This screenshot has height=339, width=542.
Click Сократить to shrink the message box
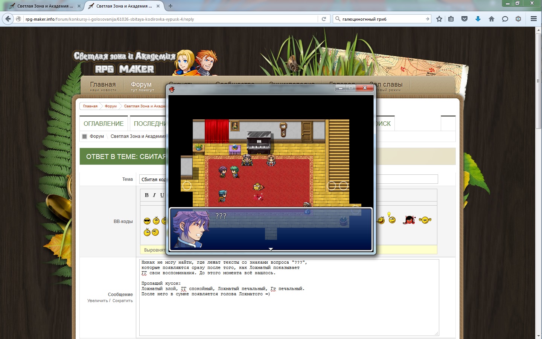pos(123,301)
